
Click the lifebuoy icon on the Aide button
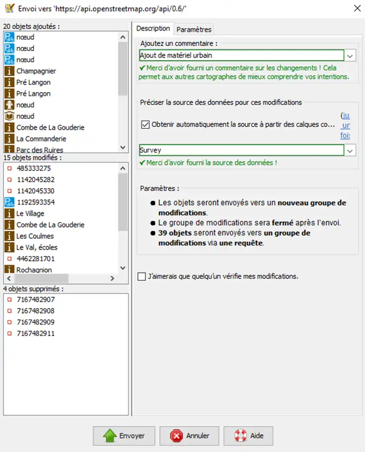240,436
